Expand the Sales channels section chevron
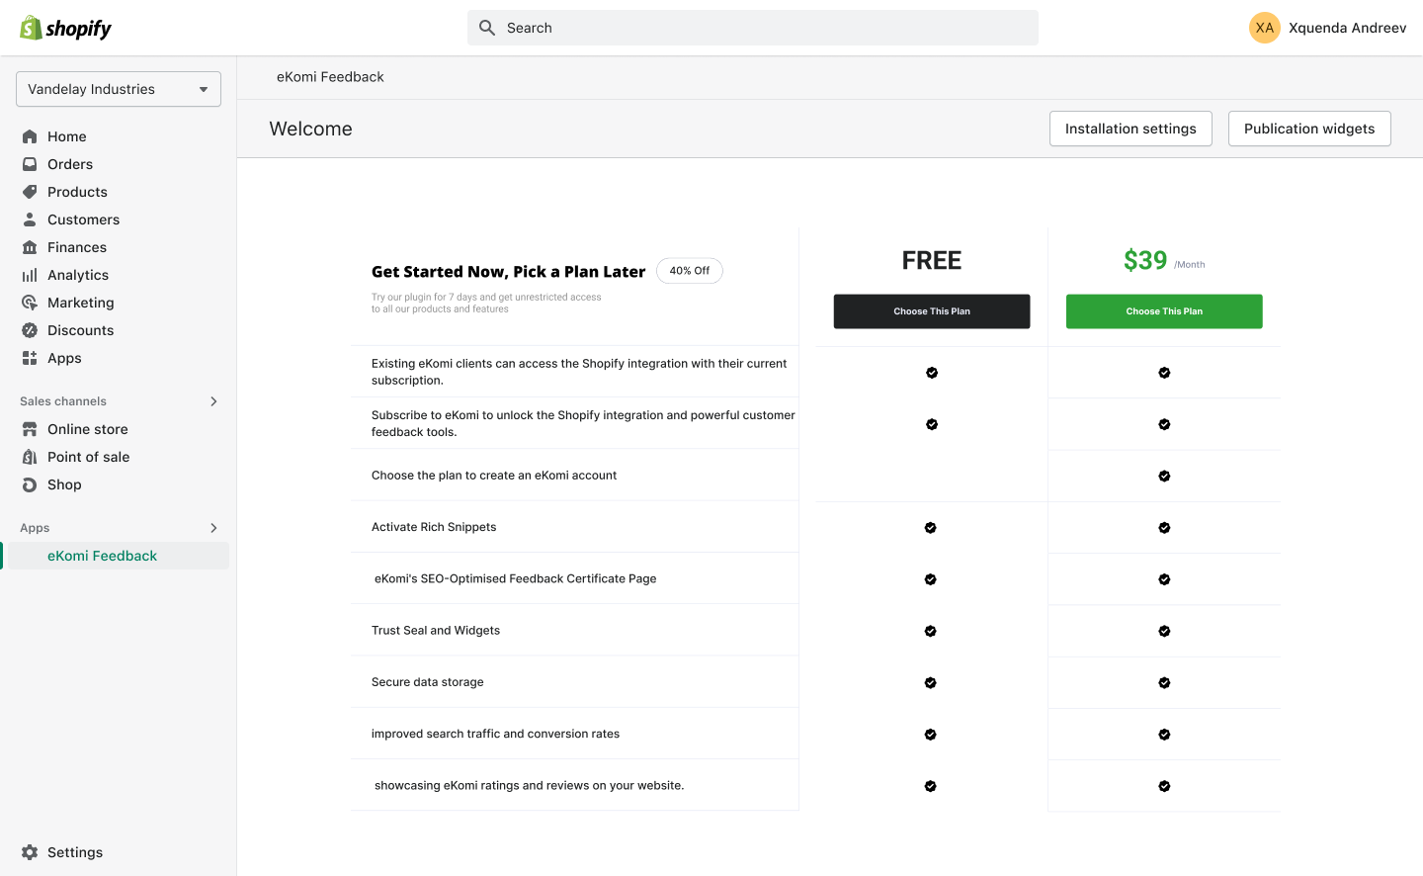The width and height of the screenshot is (1423, 876). pyautogui.click(x=213, y=401)
